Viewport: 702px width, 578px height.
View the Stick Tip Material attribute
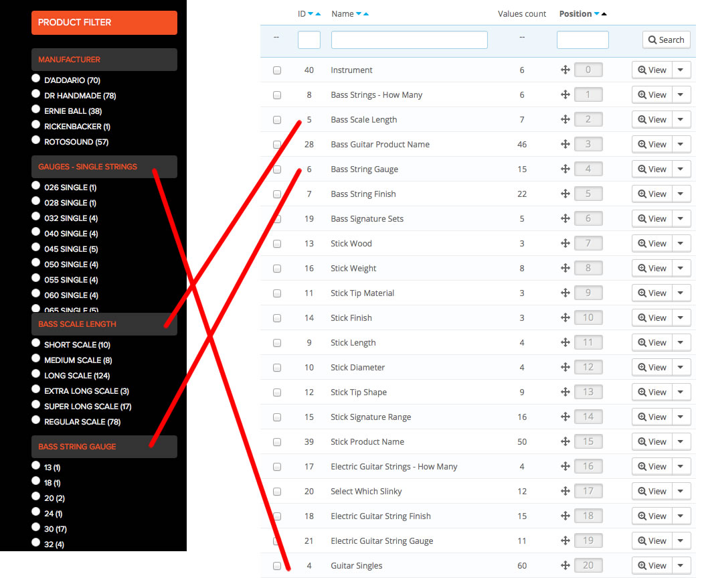tap(652, 293)
